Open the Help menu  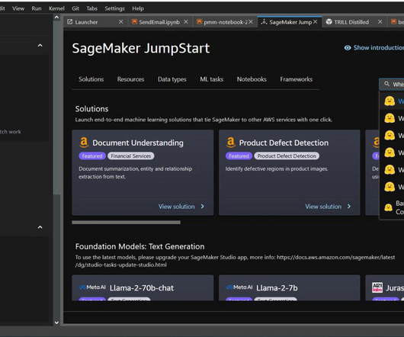[138, 8]
